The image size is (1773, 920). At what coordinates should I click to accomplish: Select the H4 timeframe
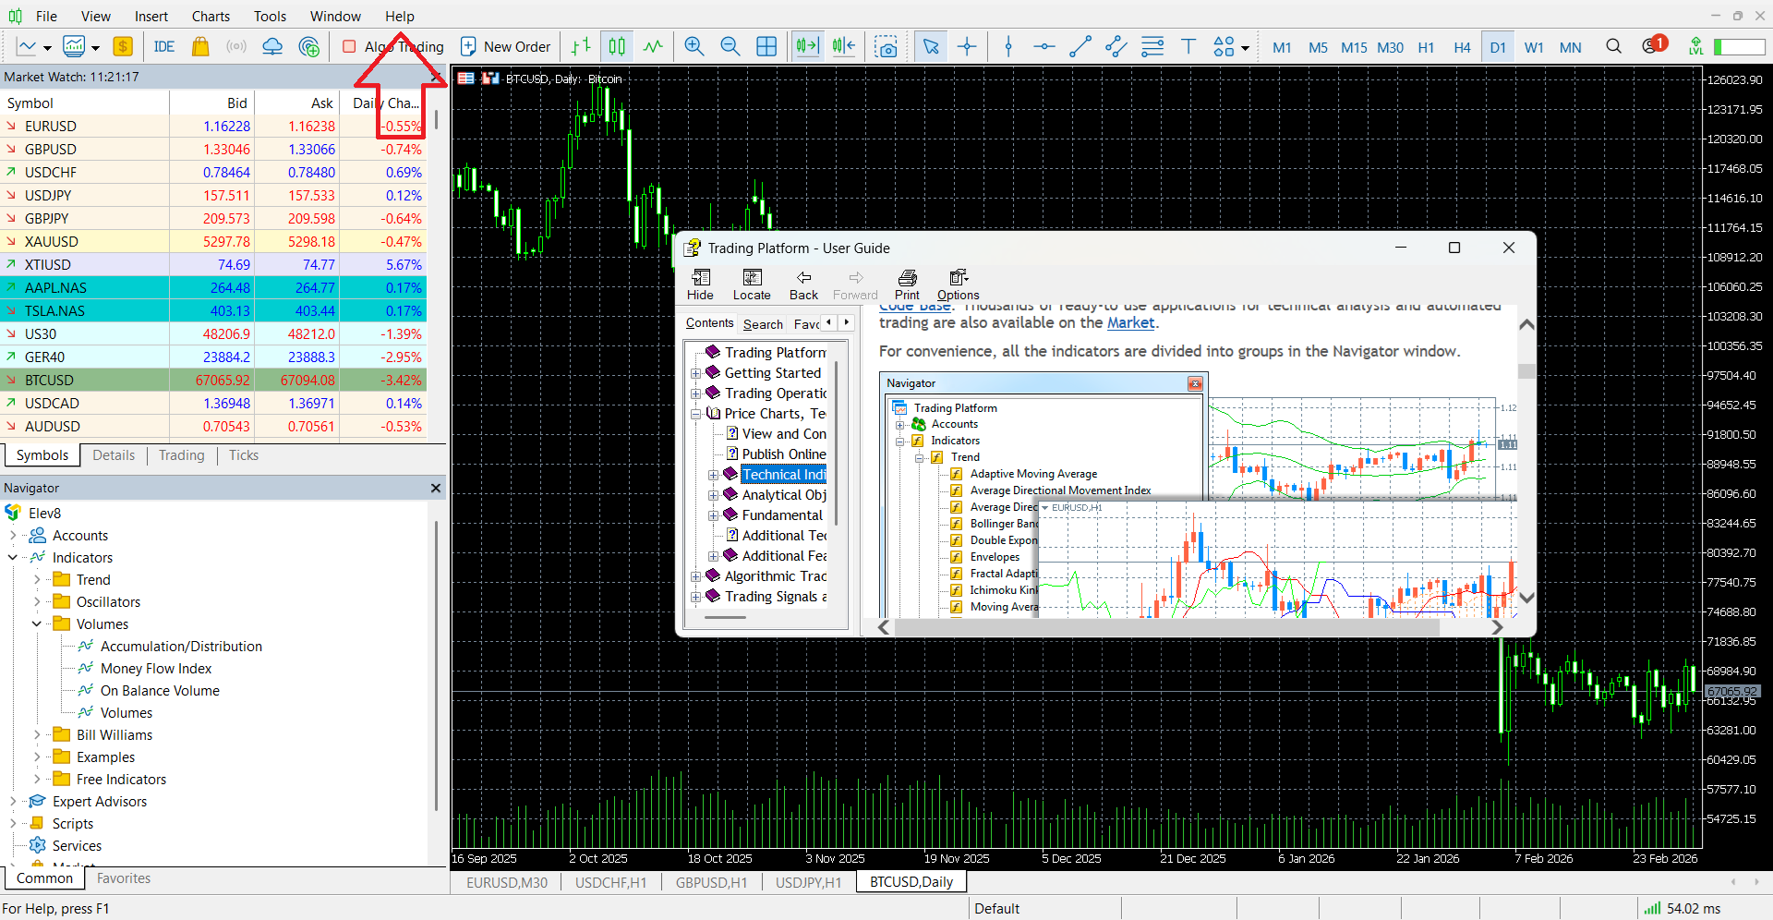(x=1462, y=47)
